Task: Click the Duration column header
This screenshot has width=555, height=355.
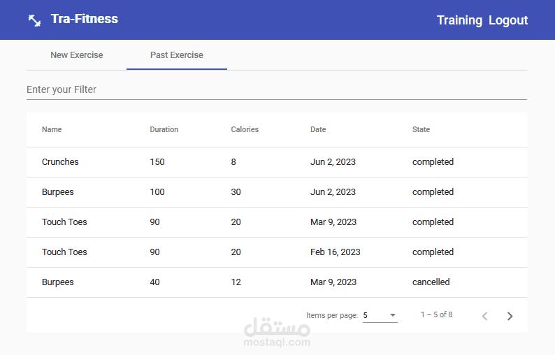Action: tap(164, 129)
